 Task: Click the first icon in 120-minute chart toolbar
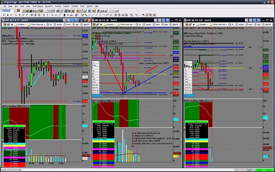[x=187, y=24]
